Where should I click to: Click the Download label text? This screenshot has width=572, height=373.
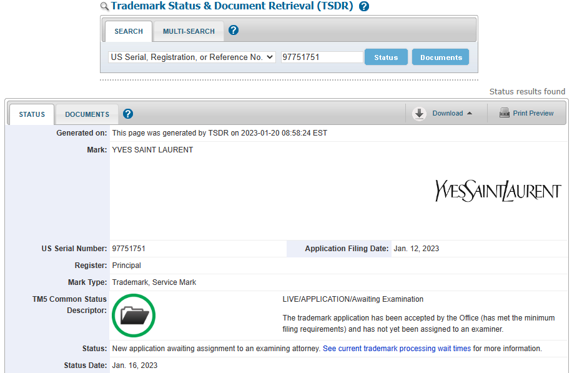pyautogui.click(x=448, y=113)
